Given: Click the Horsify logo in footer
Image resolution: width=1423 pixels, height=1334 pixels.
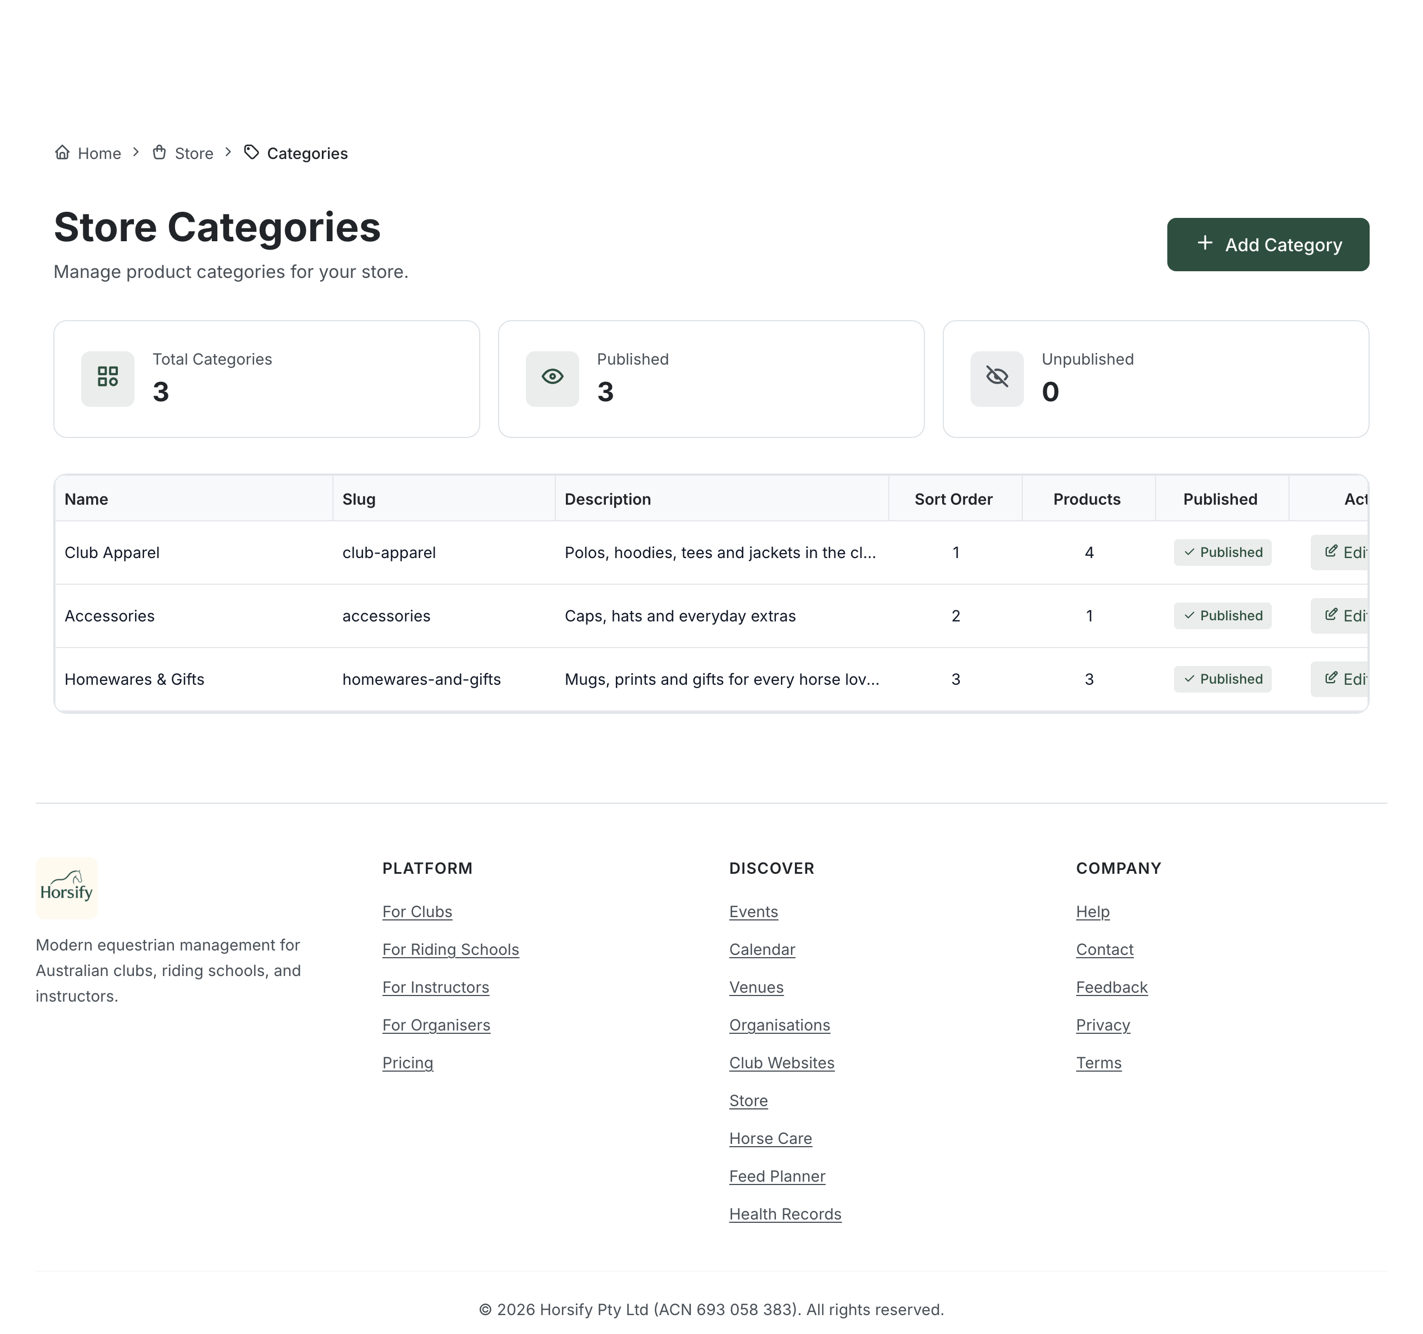Looking at the screenshot, I should 67,888.
